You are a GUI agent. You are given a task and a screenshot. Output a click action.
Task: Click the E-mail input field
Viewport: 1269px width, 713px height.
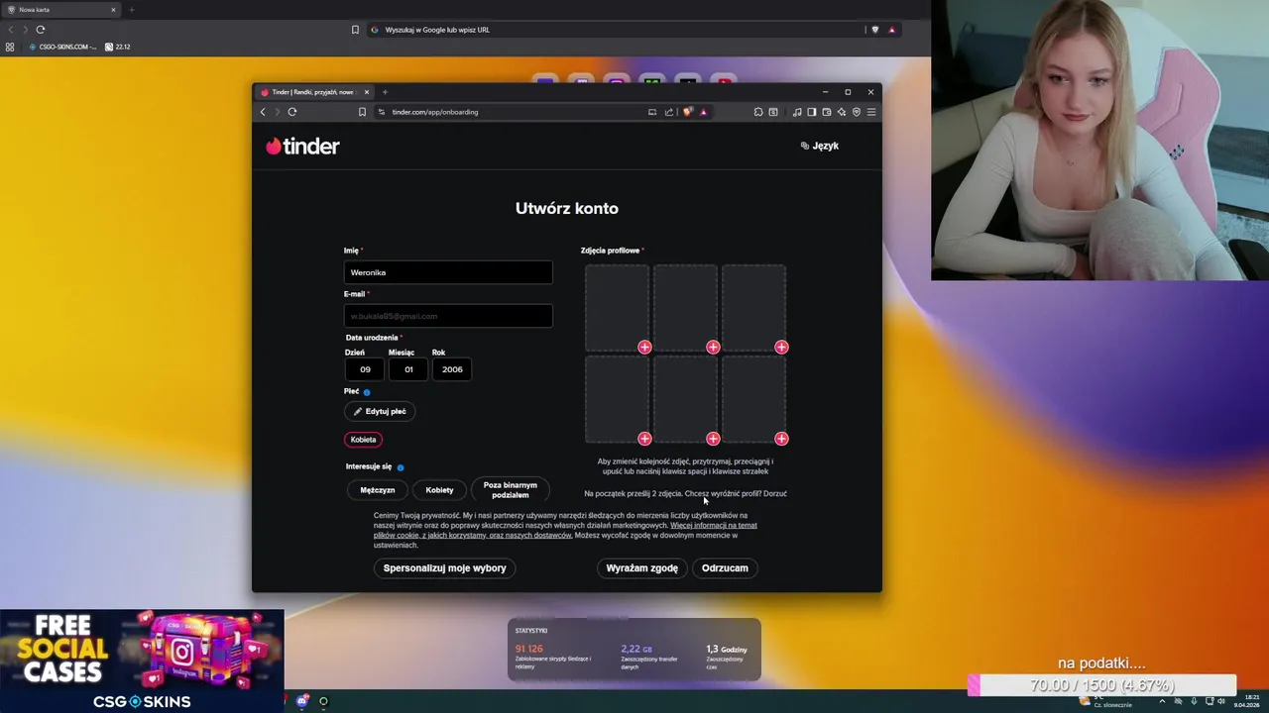pos(448,316)
